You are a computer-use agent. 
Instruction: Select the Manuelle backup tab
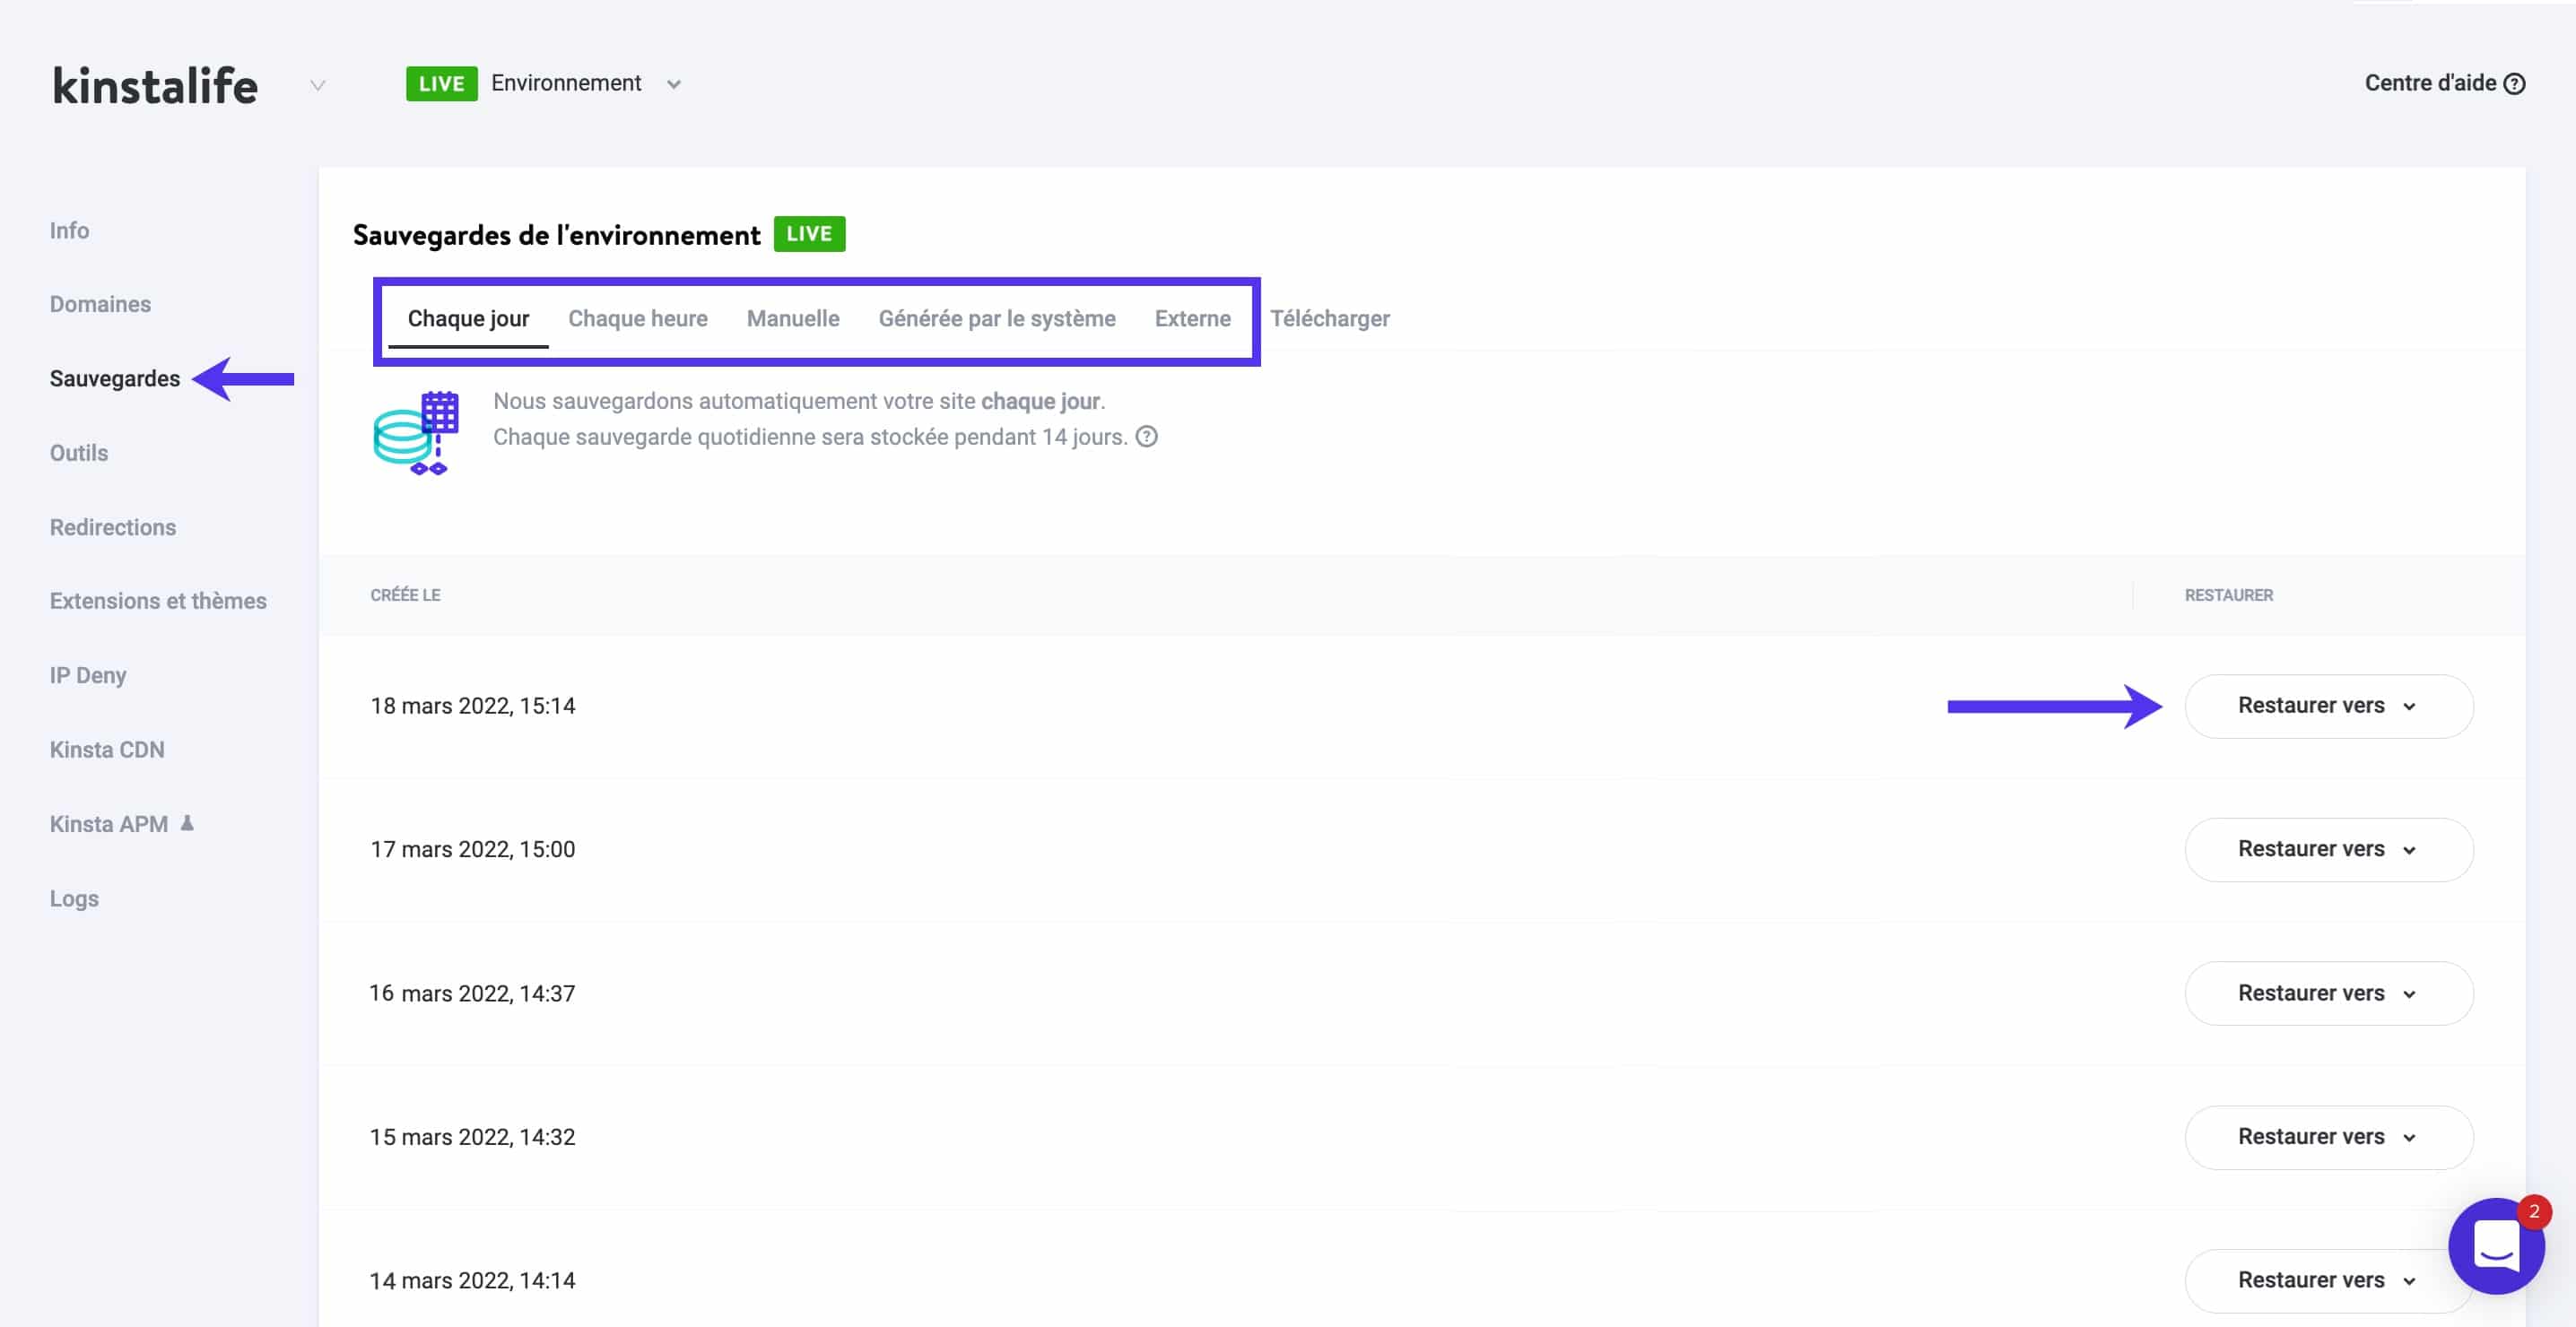pos(792,318)
